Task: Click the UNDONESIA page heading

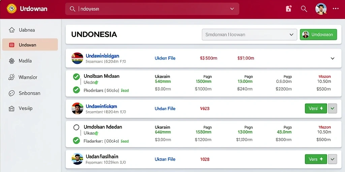Action: pyautogui.click(x=94, y=35)
